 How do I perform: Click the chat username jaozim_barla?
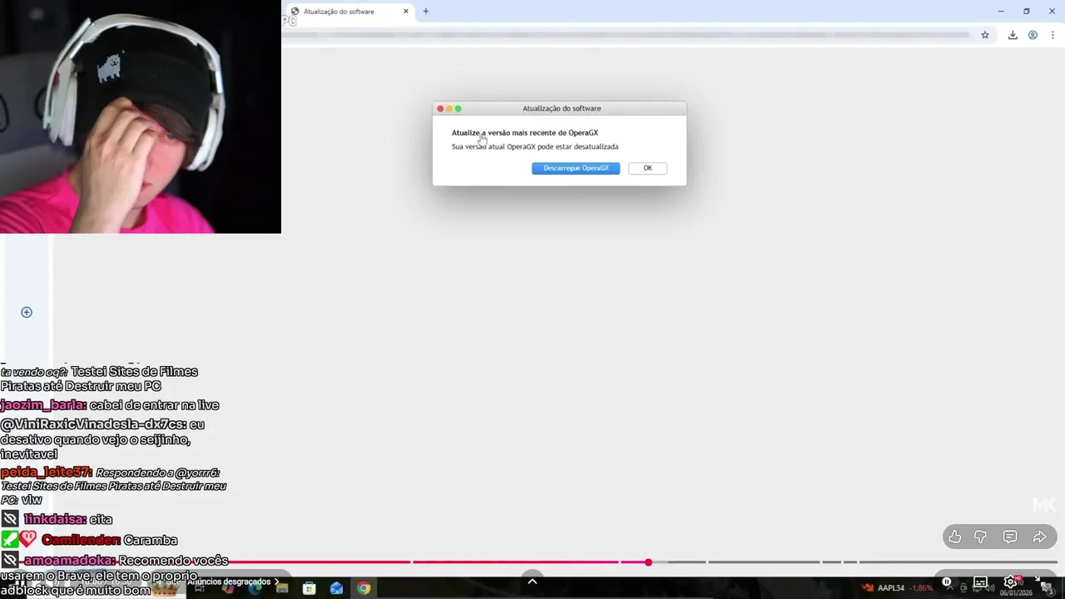tap(43, 405)
